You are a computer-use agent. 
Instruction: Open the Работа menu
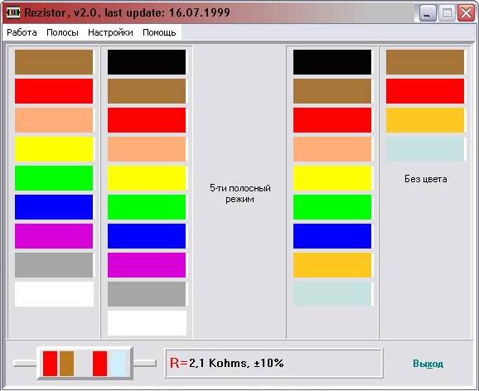tap(22, 32)
